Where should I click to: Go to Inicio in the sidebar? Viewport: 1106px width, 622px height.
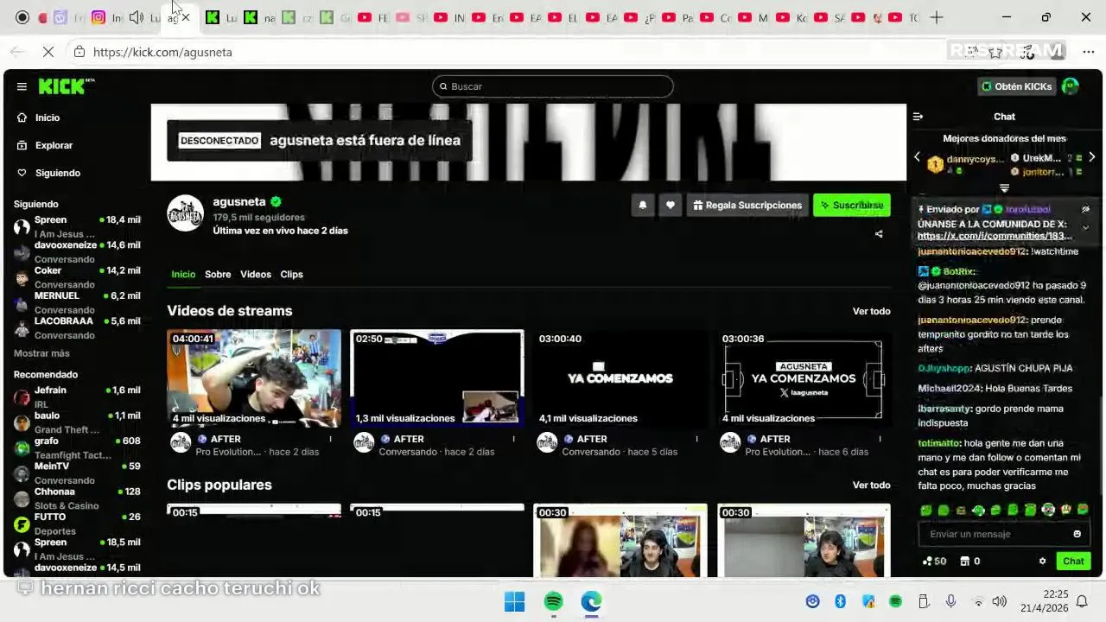pos(48,117)
